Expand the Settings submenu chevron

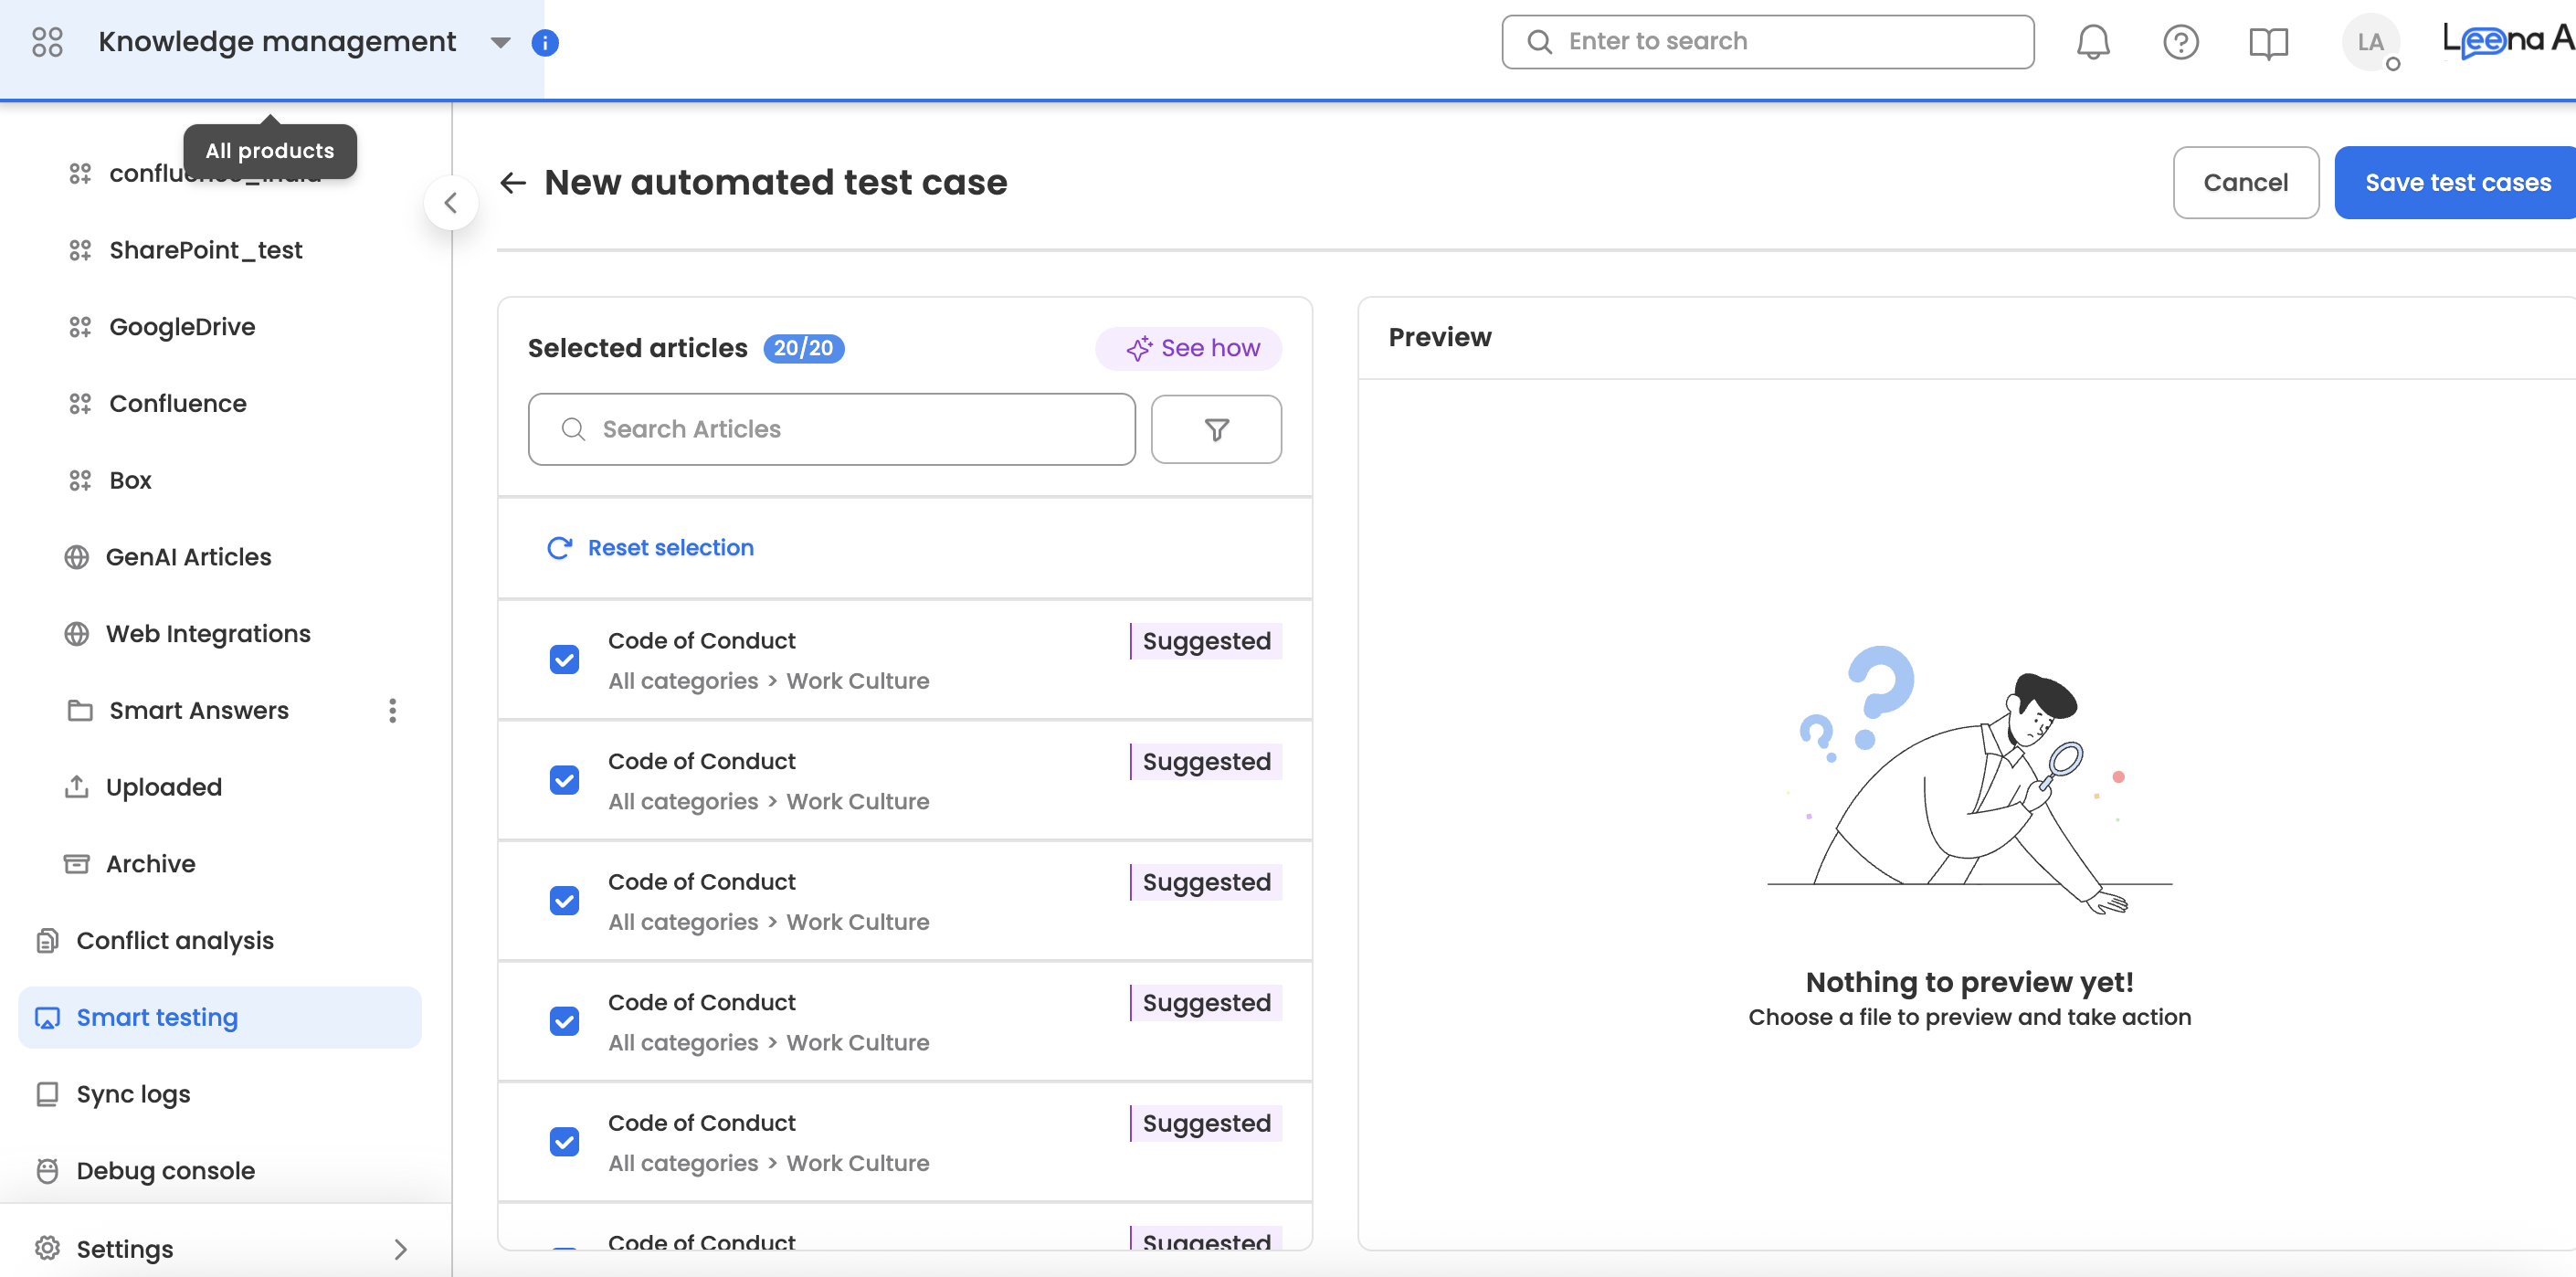pos(400,1249)
